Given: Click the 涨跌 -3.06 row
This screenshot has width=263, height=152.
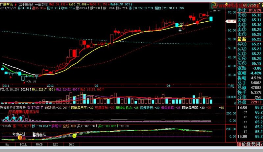Looking at the screenshot, I should 250,68.
